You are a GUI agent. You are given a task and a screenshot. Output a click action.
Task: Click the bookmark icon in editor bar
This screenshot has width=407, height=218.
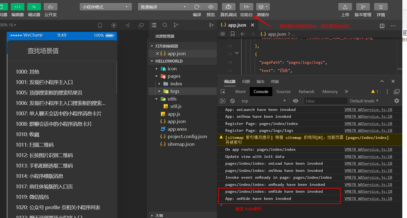[233, 34]
